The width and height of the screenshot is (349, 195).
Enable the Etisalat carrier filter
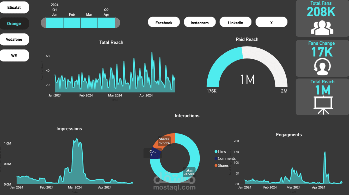coord(14,7)
